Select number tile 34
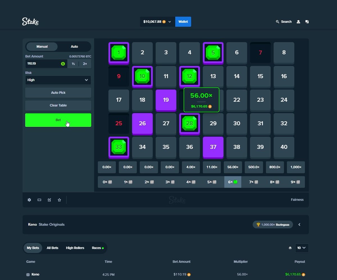The height and width of the screenshot is (280, 337). (x=142, y=147)
